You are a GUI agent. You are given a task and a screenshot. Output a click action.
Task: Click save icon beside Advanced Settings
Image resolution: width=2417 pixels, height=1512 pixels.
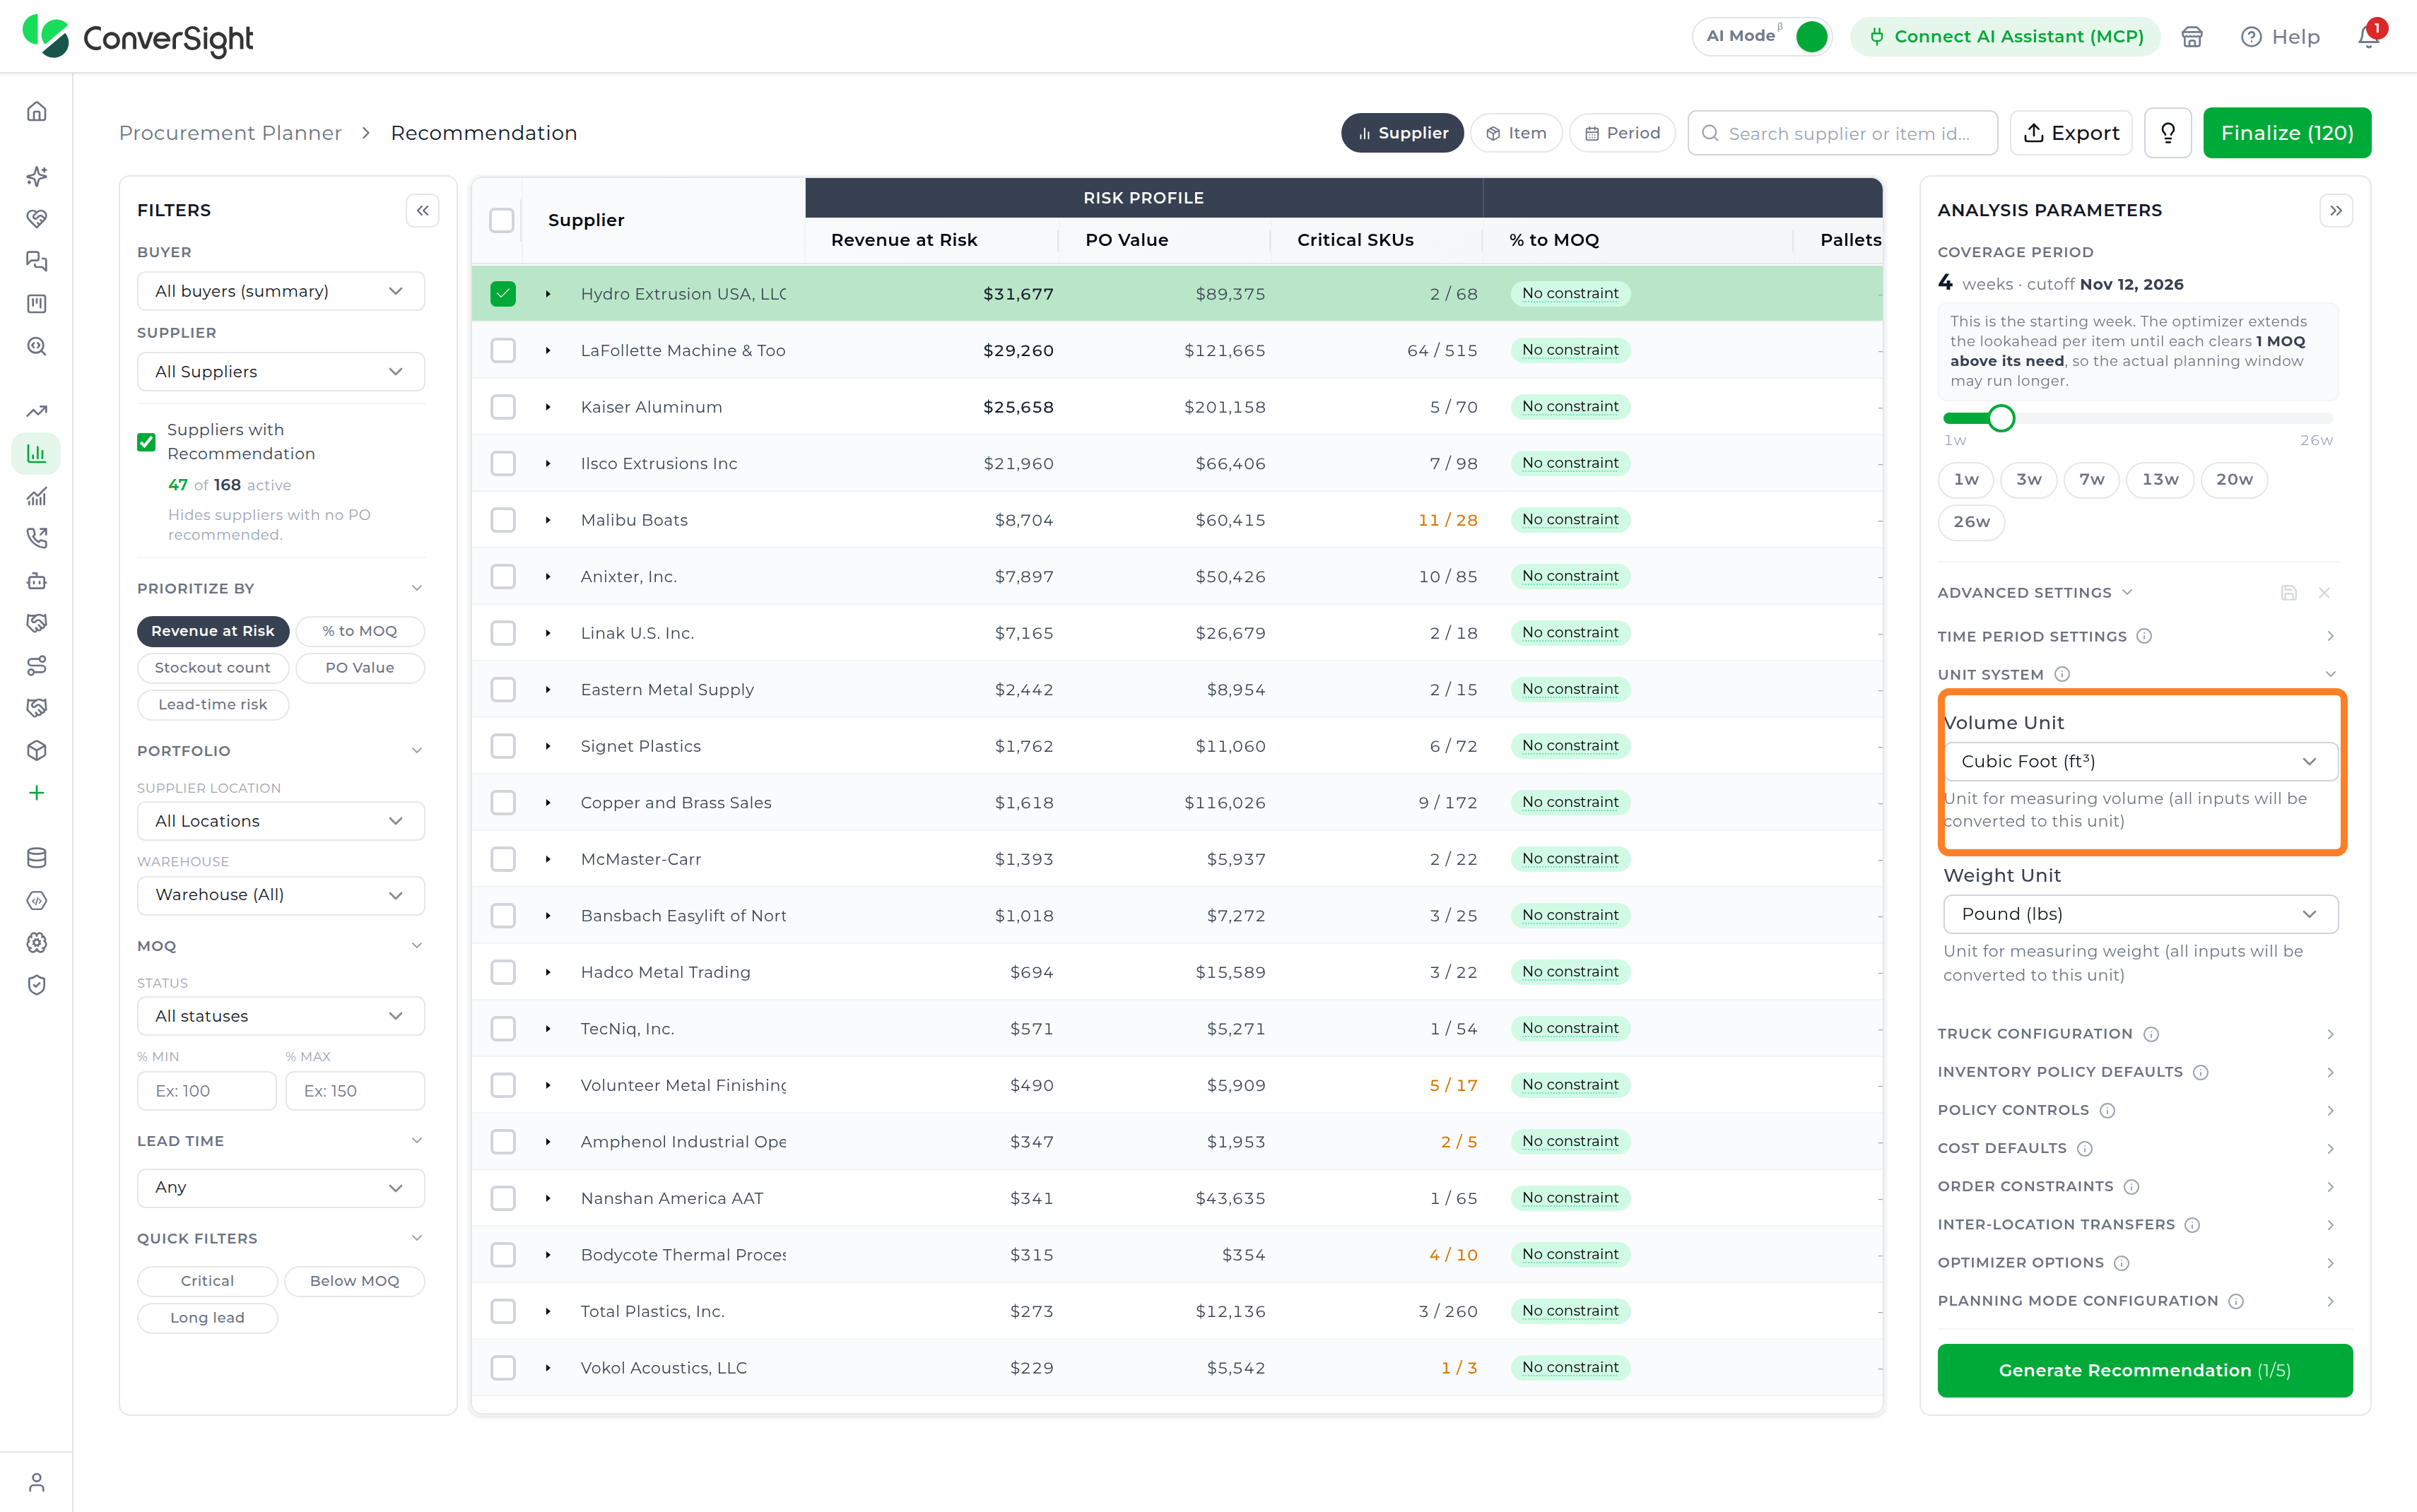(x=2289, y=593)
